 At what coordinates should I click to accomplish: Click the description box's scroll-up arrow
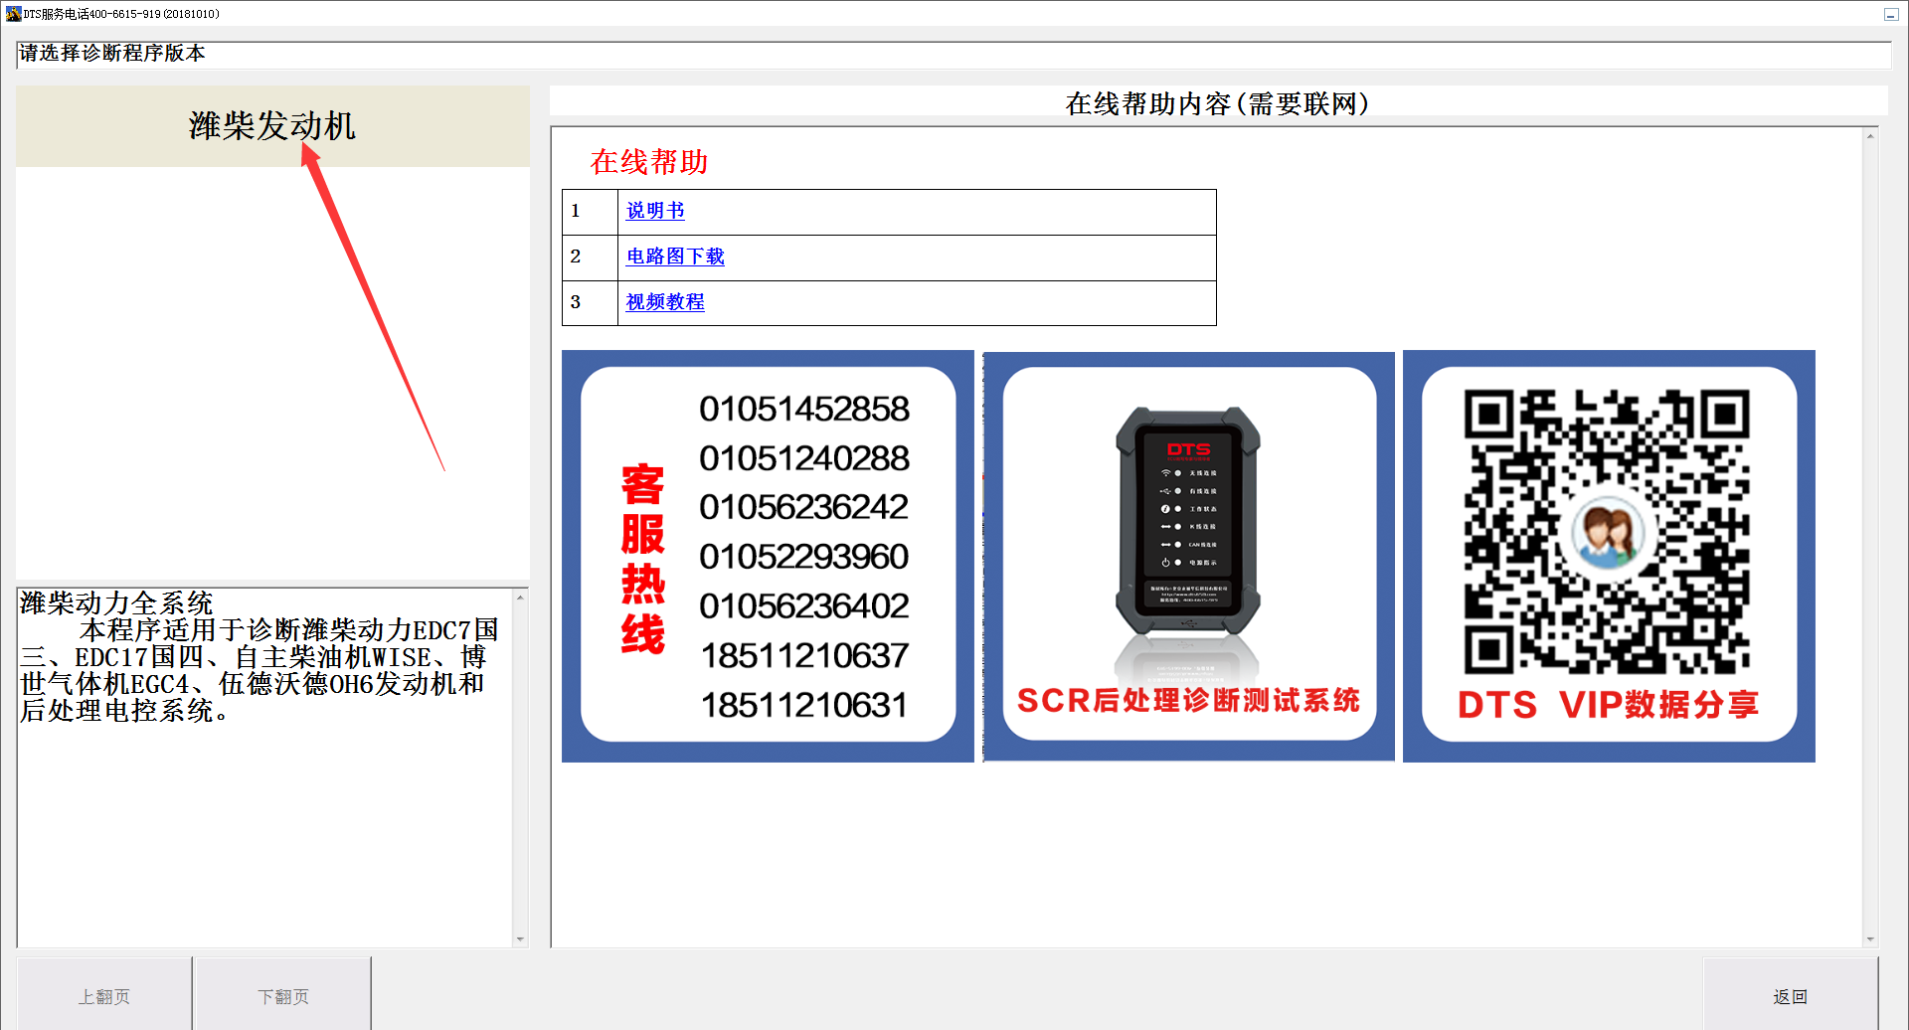tap(520, 598)
